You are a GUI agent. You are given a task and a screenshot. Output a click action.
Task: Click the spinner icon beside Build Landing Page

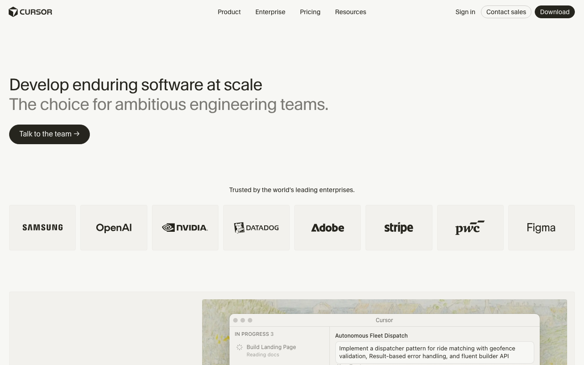coord(240,347)
